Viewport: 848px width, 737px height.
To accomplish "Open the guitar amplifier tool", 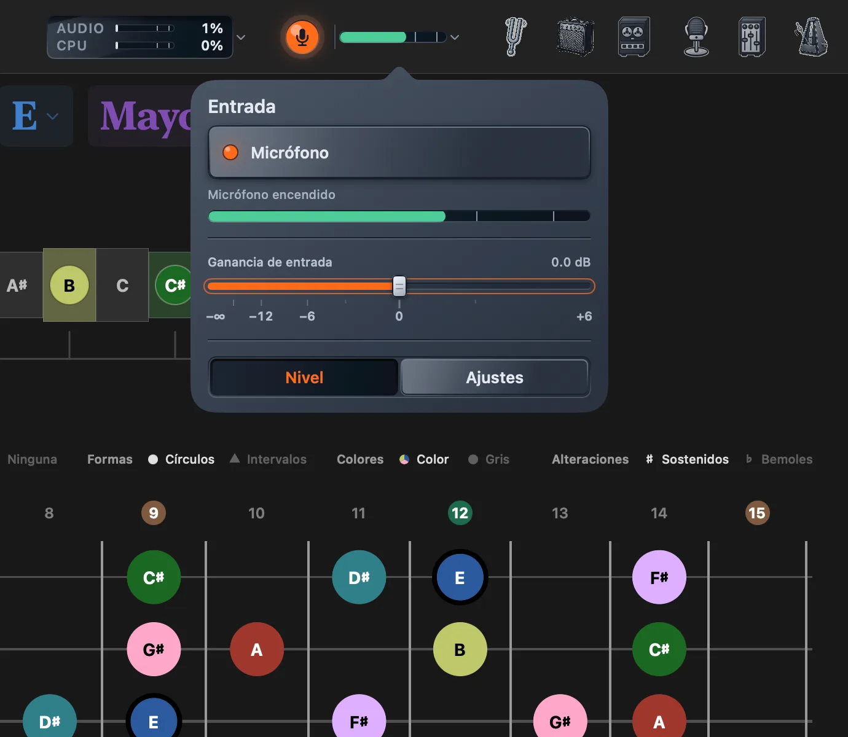I will (575, 37).
